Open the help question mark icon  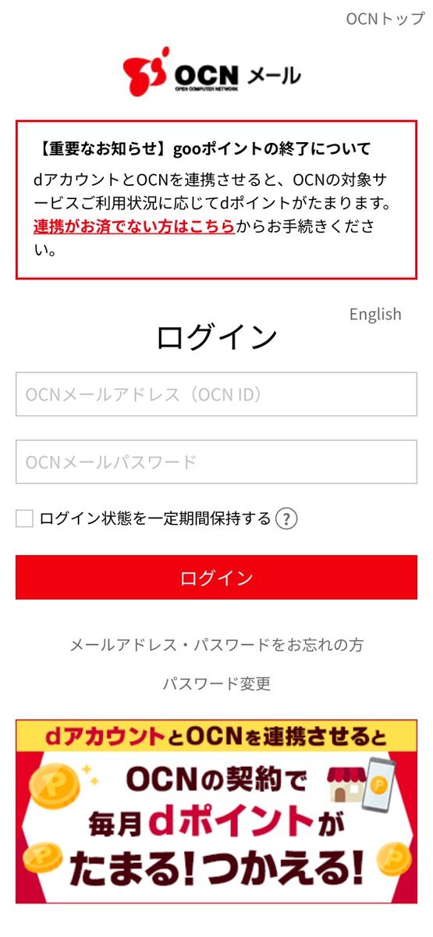click(x=287, y=518)
